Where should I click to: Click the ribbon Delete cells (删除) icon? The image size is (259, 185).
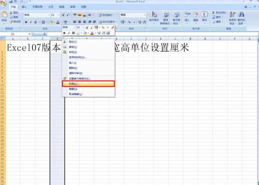click(196, 18)
